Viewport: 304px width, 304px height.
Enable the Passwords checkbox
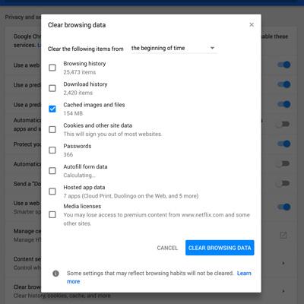(52, 150)
